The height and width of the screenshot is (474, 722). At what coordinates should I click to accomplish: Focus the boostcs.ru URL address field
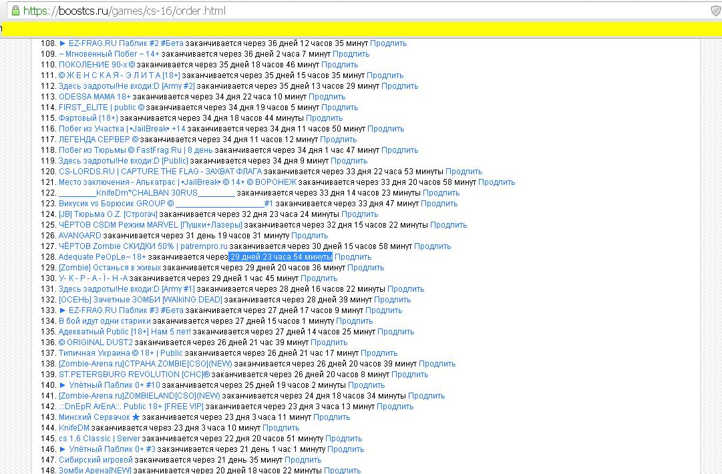click(359, 11)
